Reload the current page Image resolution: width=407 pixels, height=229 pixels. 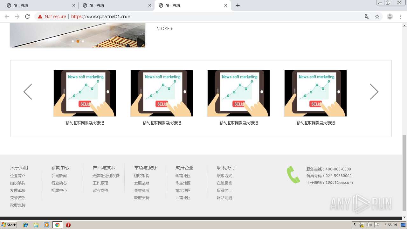coord(27,17)
